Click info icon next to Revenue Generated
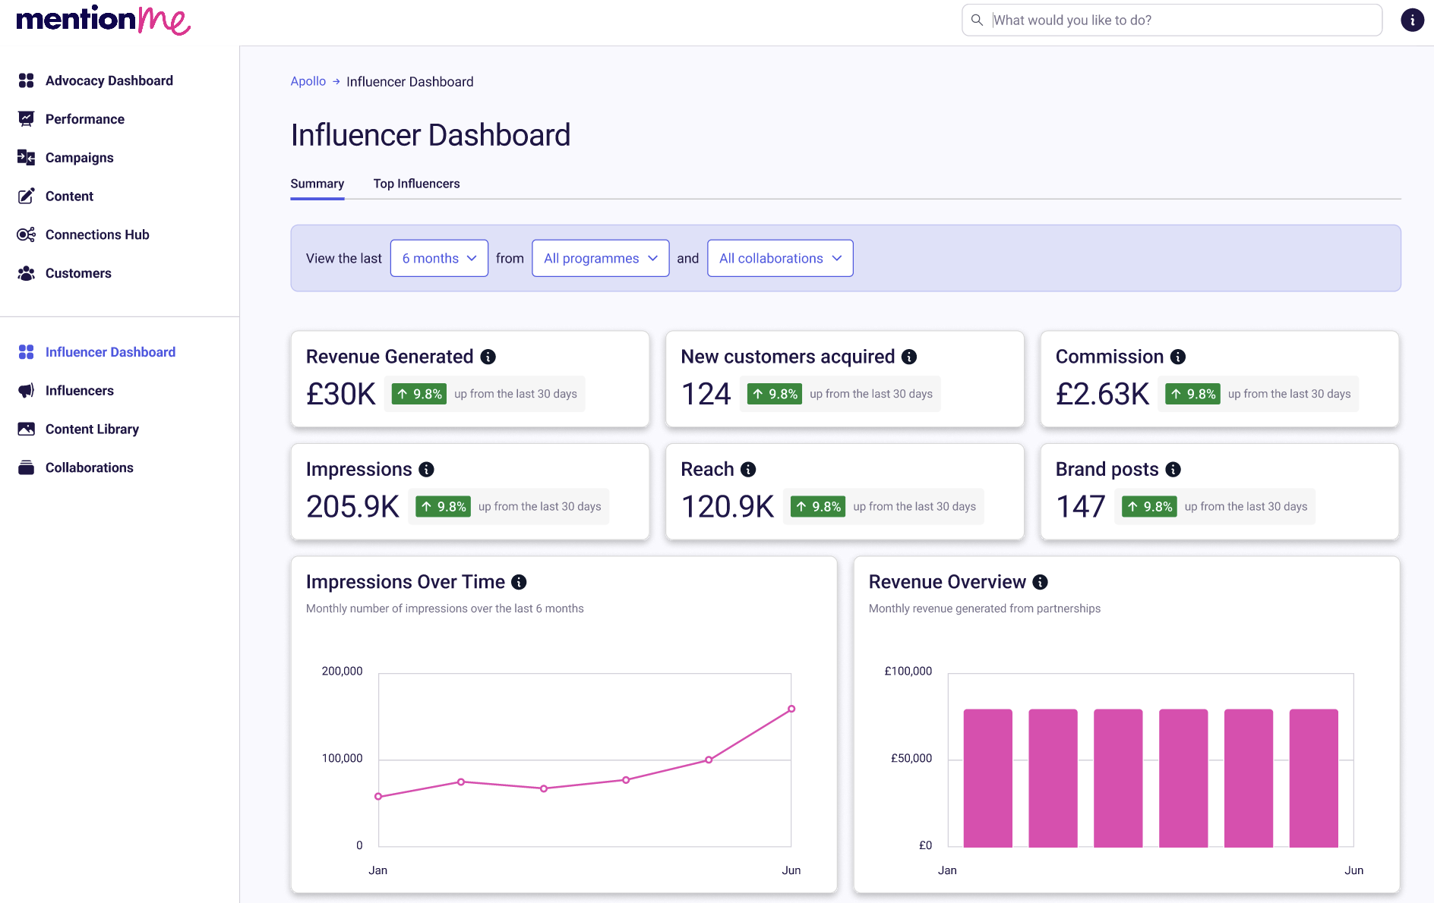Screen dimensions: 1434x903 [488, 357]
